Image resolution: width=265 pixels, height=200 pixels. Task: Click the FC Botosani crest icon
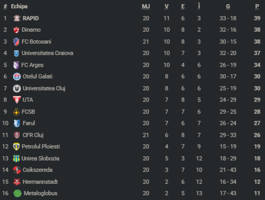[16, 42]
